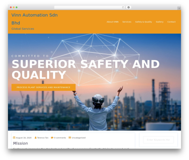Click Process Plant Services and Maintenance button

[x=43, y=87]
